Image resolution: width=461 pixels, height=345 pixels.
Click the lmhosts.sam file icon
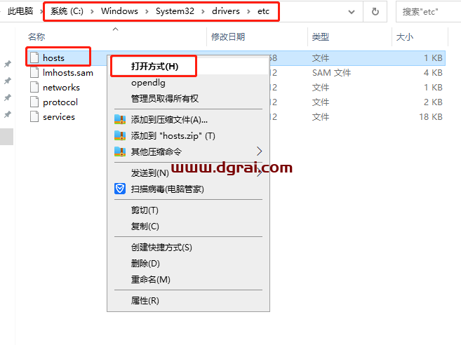tap(34, 72)
